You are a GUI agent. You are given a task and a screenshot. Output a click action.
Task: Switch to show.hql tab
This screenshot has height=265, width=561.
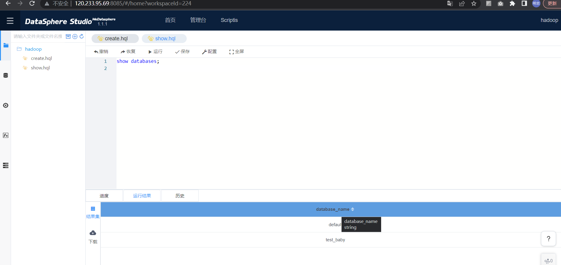164,39
